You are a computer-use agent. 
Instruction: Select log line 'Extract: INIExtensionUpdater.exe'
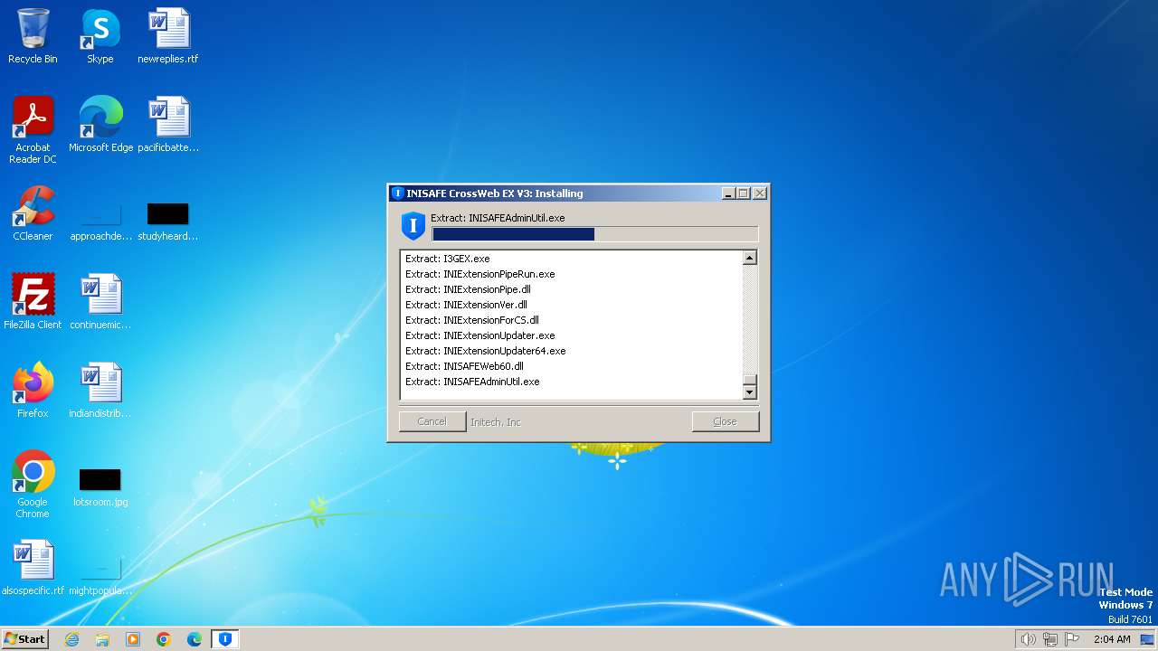click(x=480, y=335)
